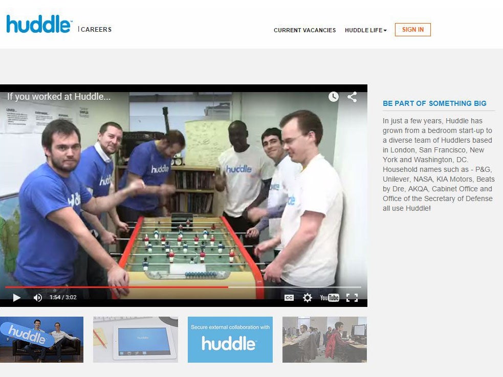Click the share icon on video

pos(352,97)
